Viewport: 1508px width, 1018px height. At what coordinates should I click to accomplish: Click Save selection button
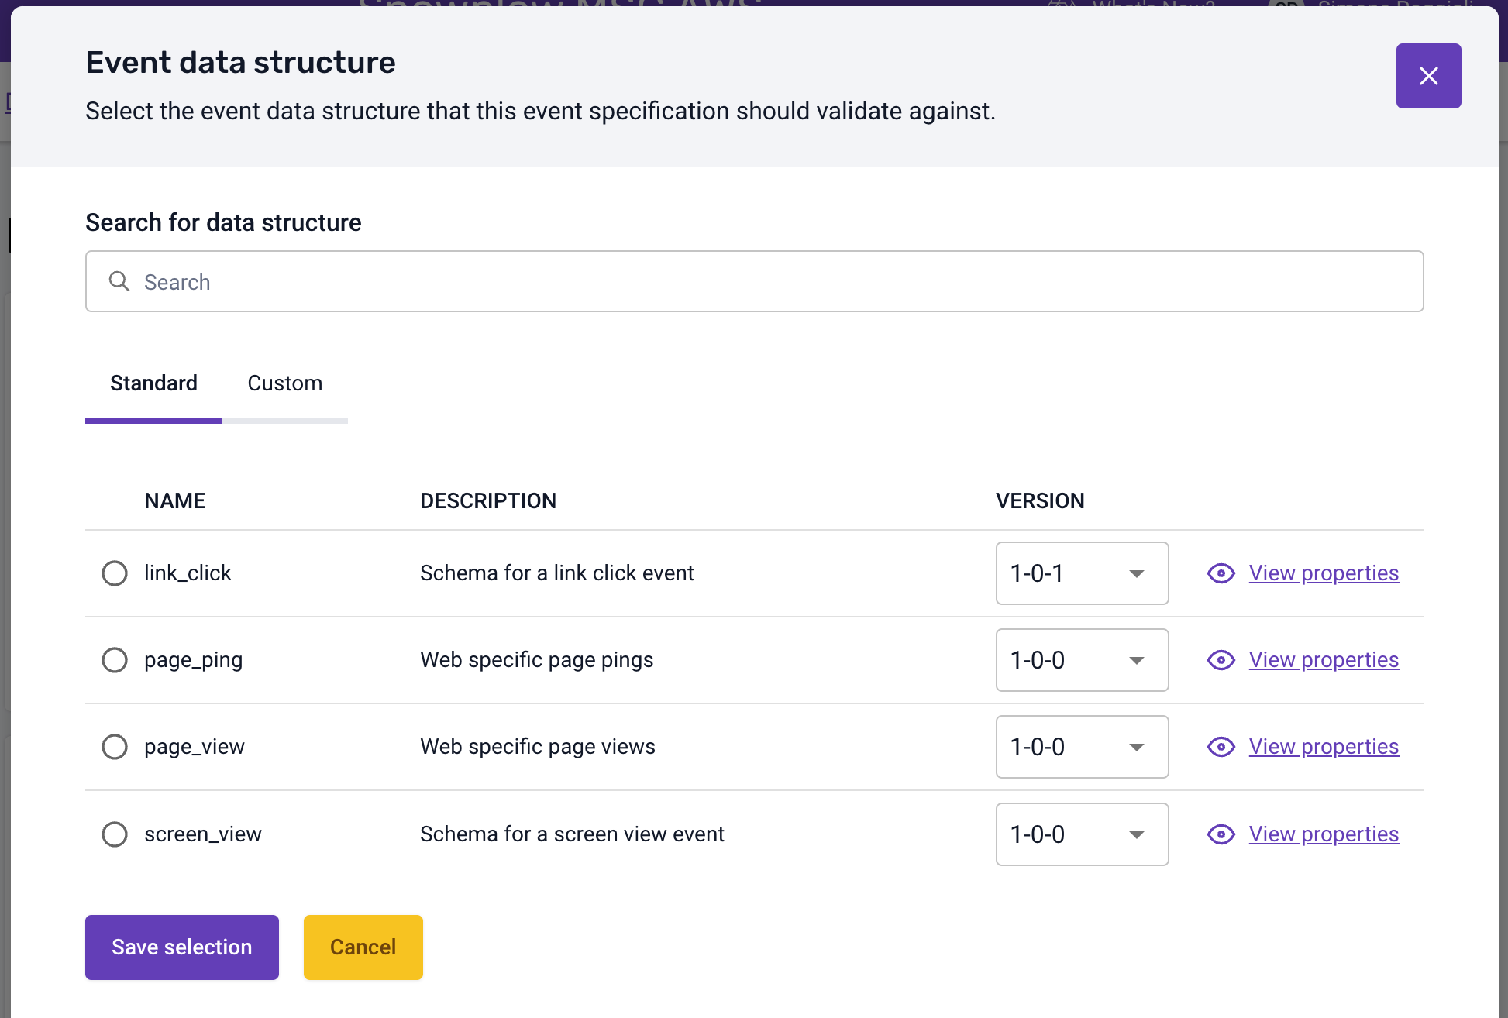tap(182, 947)
